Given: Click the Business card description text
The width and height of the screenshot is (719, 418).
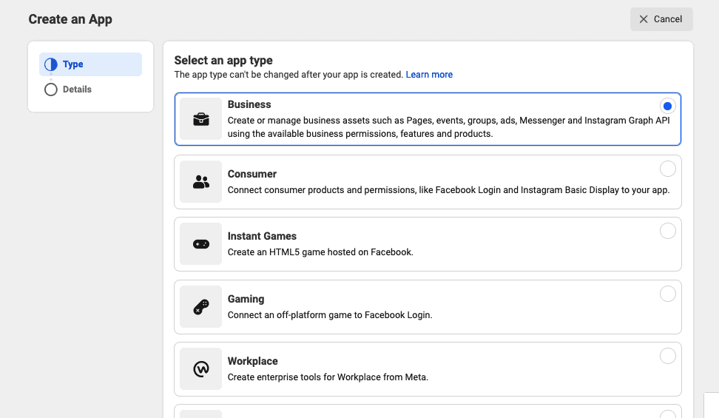Looking at the screenshot, I should click(448, 127).
